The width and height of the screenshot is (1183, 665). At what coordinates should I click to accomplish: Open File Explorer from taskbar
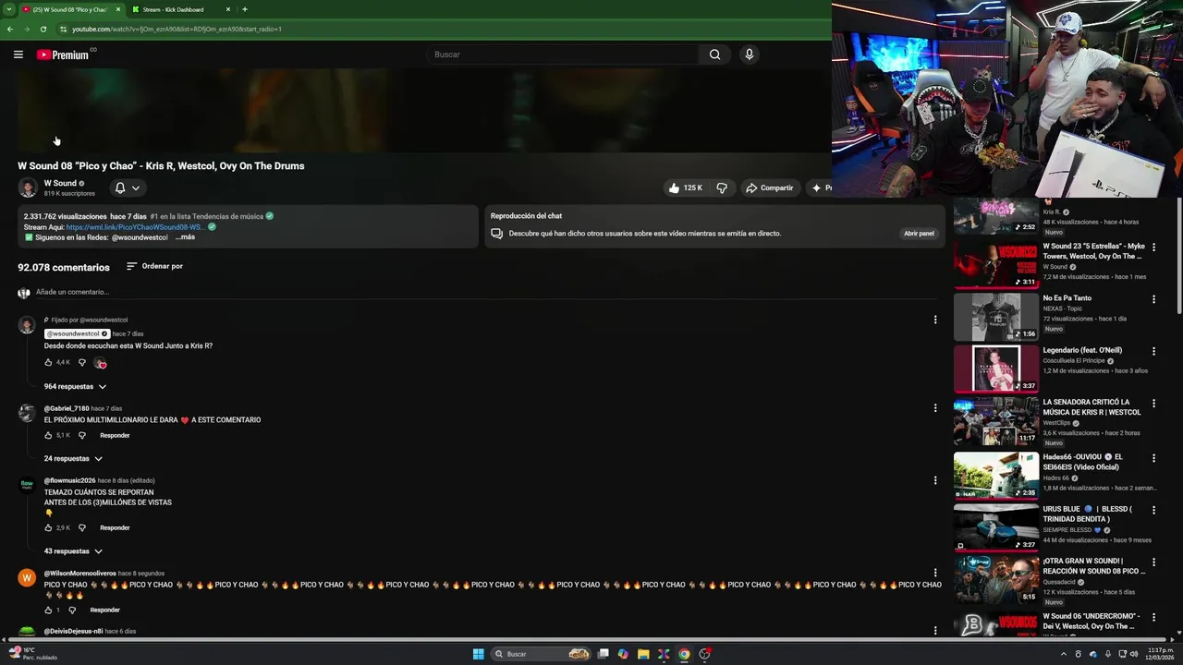pos(643,654)
